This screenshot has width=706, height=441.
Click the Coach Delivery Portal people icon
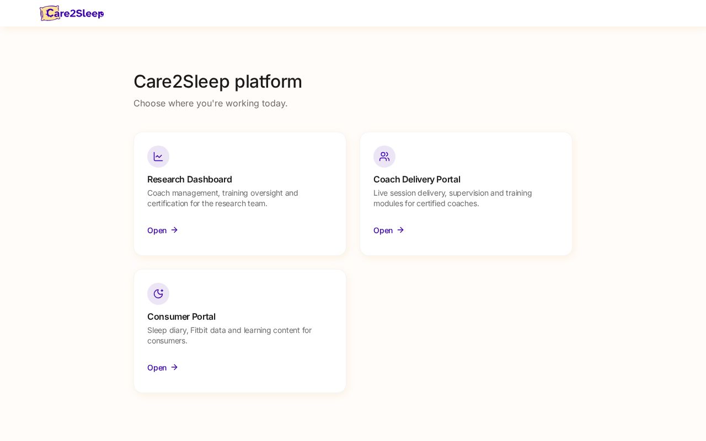[384, 157]
